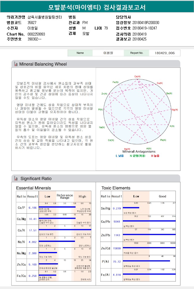Click the Zn/Pb result 1143

point(117,235)
